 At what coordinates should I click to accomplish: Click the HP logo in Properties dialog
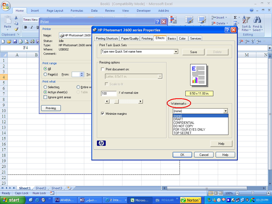click(x=101, y=143)
